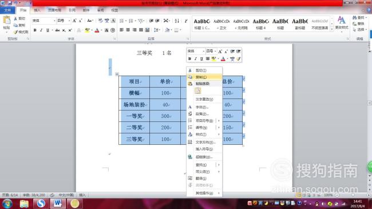372x209 pixels.
Task: Toggle underline in the ribbon font group
Action: pyautogui.click(x=48, y=30)
